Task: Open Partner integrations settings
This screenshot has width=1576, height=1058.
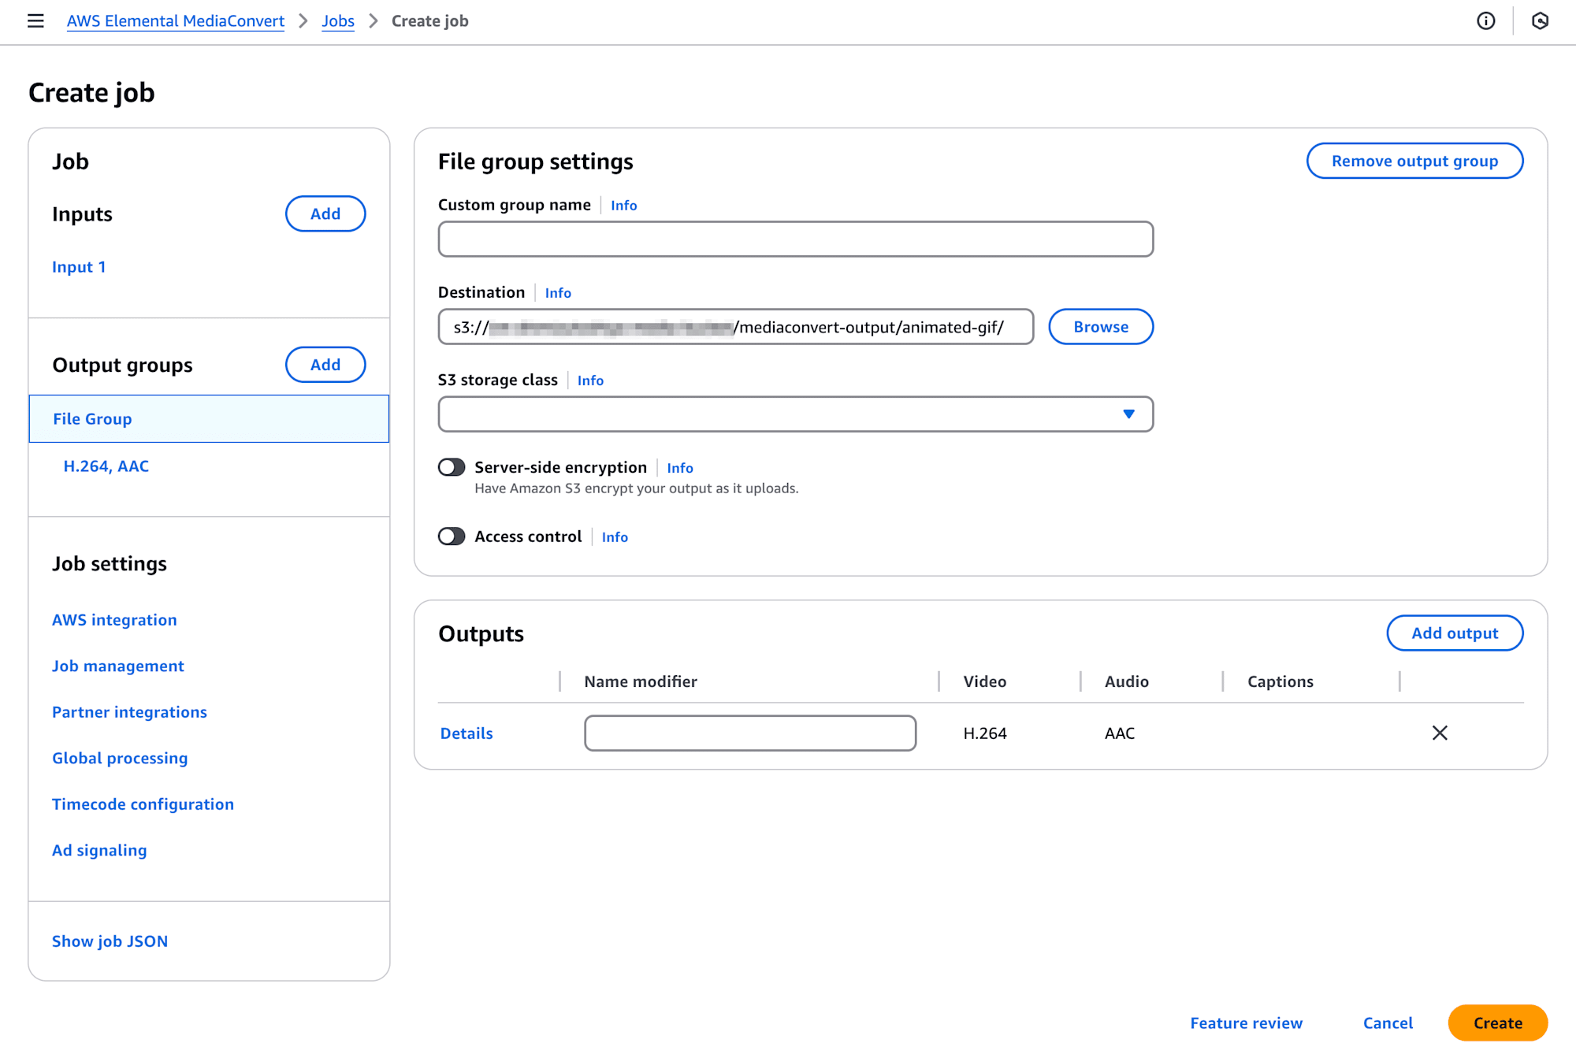Action: coord(129,712)
